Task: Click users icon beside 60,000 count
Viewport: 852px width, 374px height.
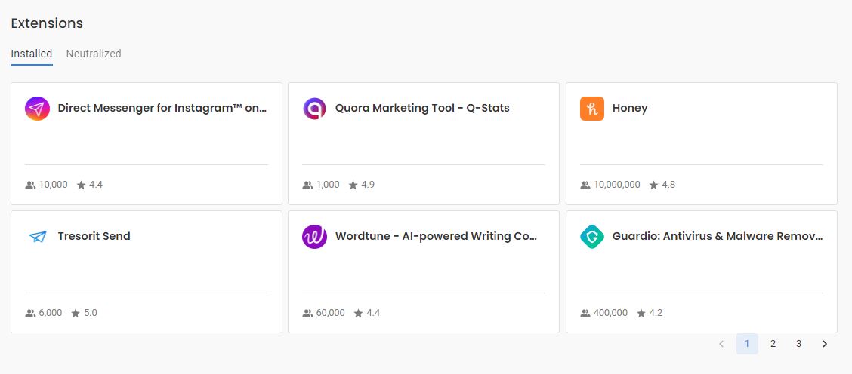Action: pyautogui.click(x=307, y=313)
